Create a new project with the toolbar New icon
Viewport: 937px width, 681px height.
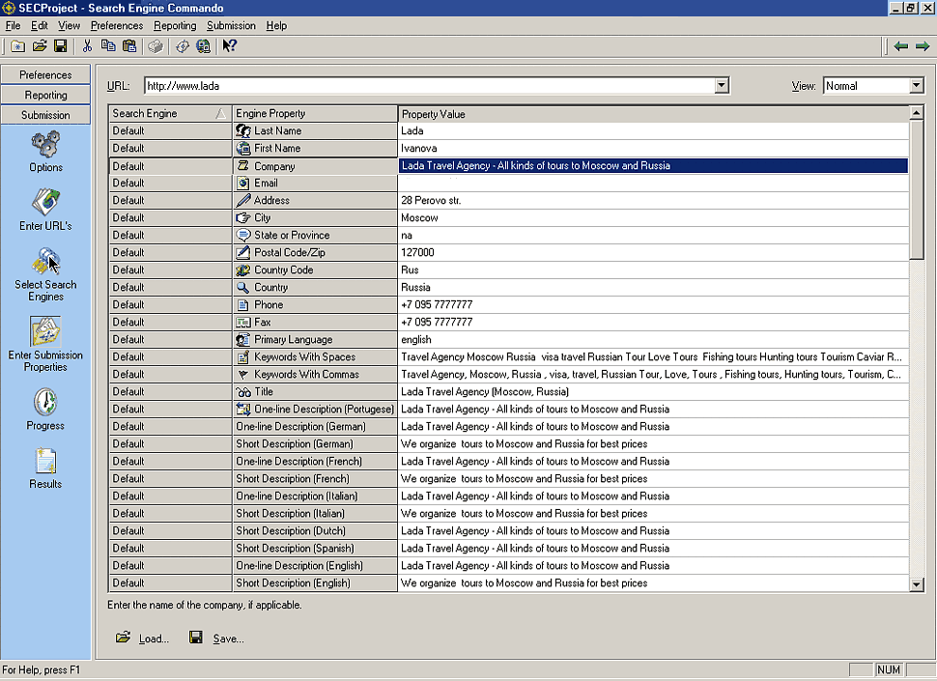coord(18,46)
